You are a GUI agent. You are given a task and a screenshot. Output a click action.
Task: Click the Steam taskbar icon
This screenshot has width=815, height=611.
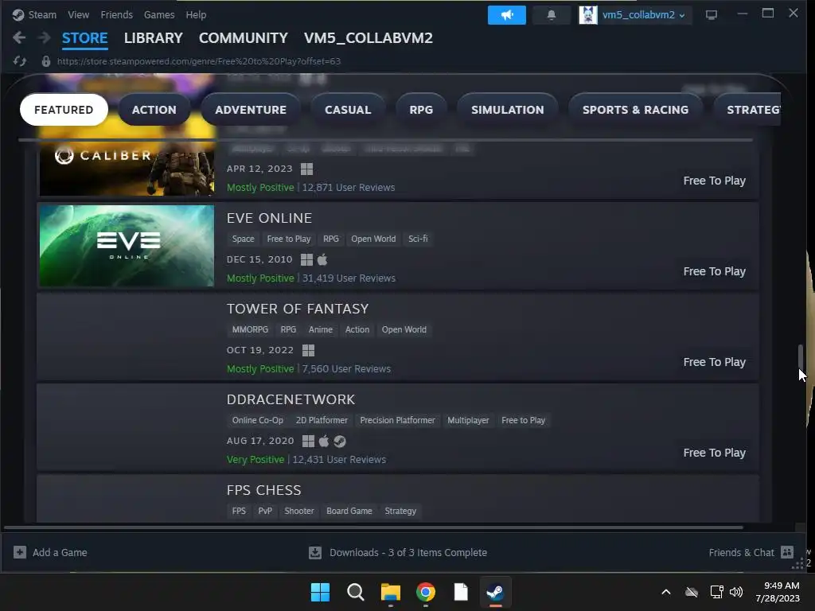(495, 592)
